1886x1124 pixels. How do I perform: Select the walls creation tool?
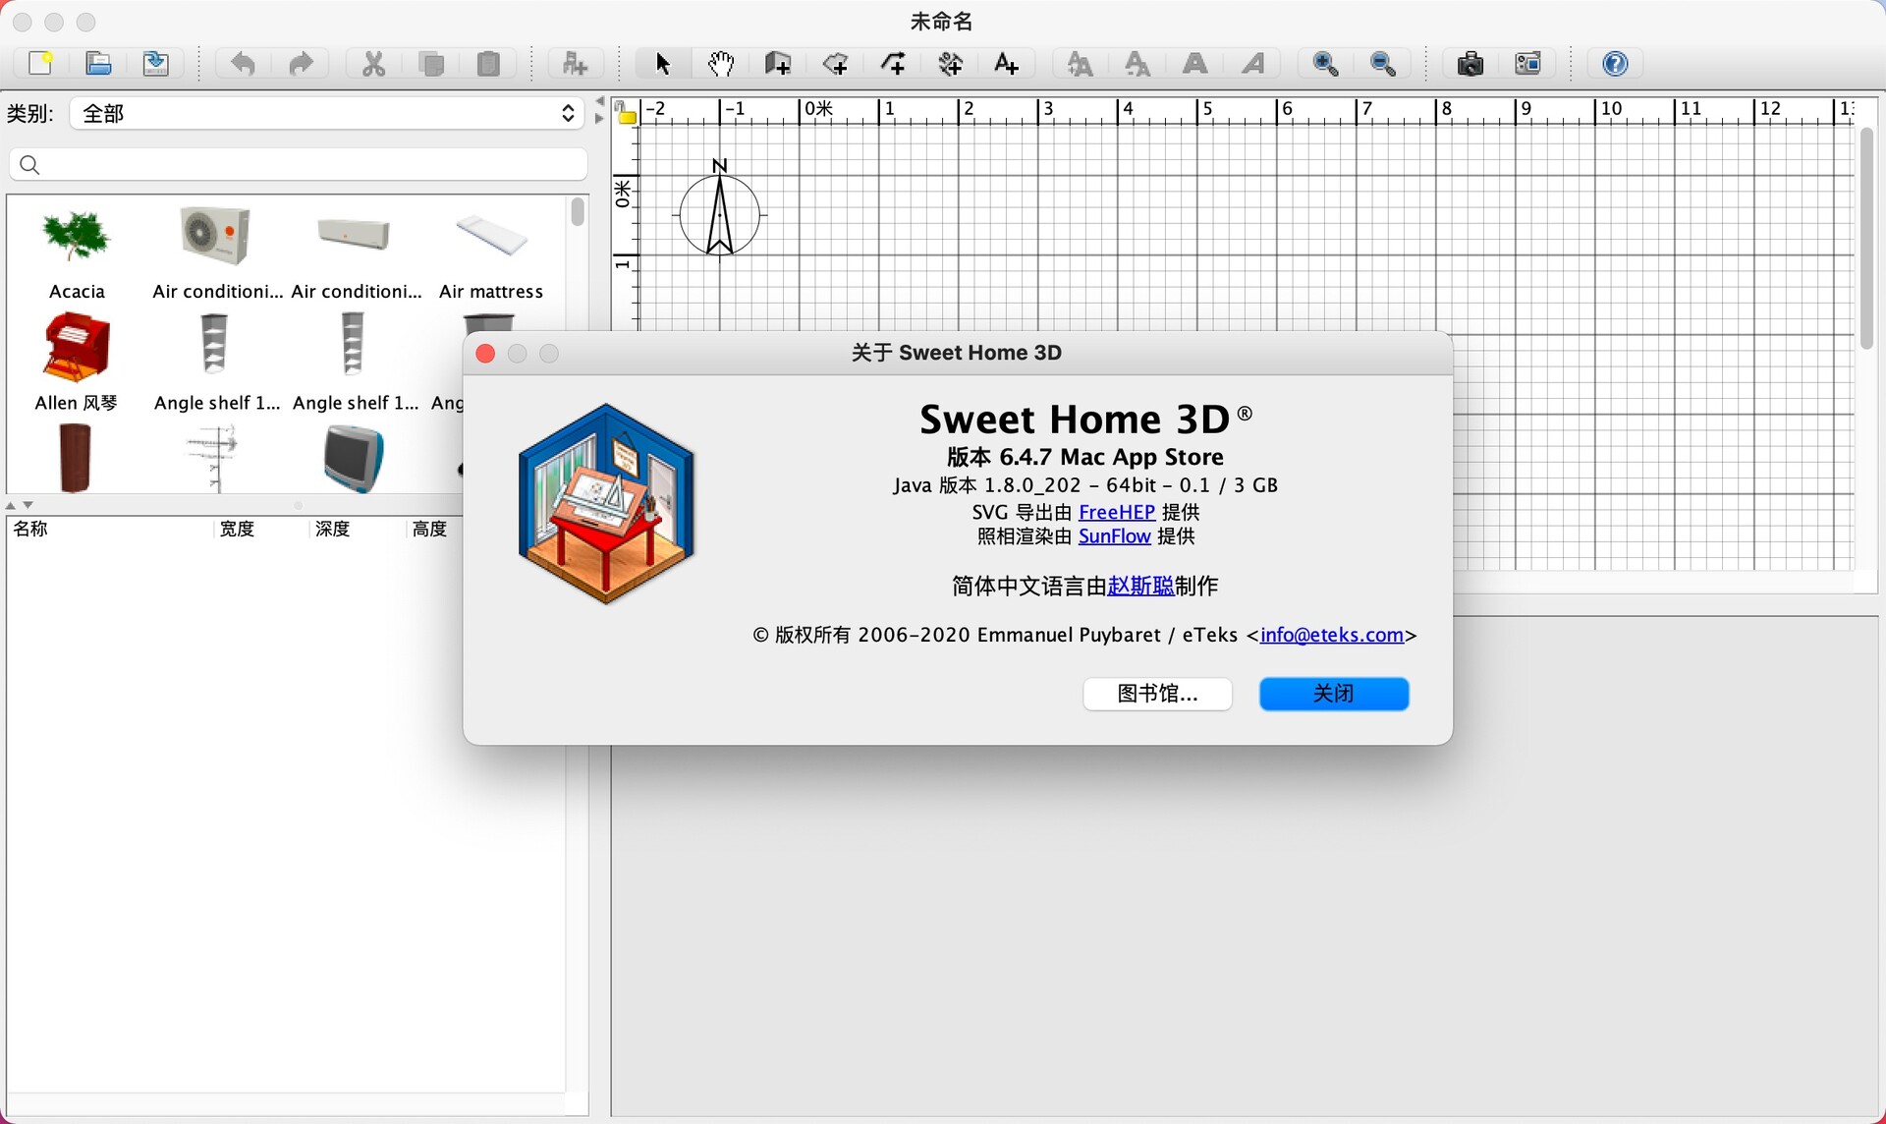click(x=777, y=63)
